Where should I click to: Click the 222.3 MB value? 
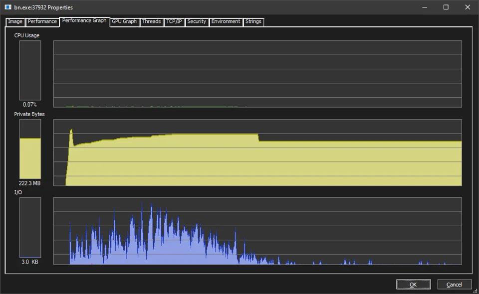tap(29, 183)
